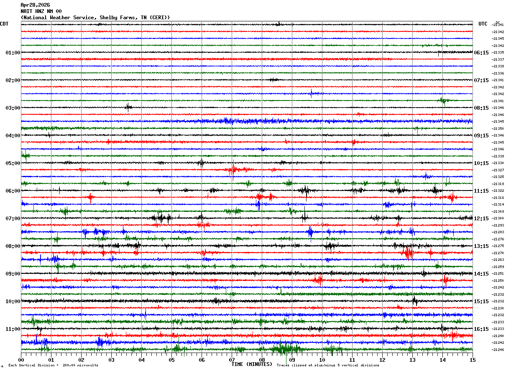Image resolution: width=506 pixels, height=371 pixels.
Task: Select the 06:00 CDT row label
Action: coord(13,191)
